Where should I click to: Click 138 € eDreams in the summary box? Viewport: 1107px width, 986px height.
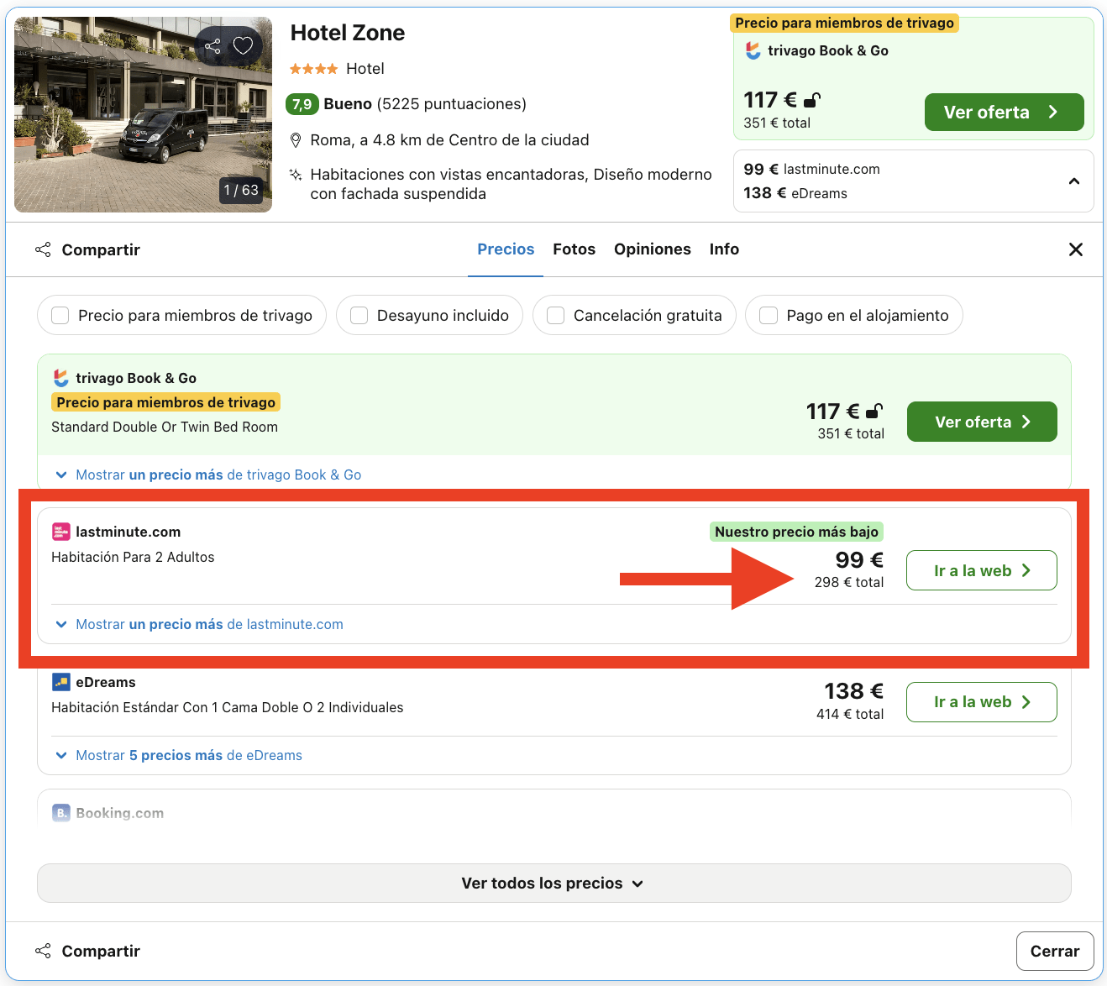tap(795, 193)
